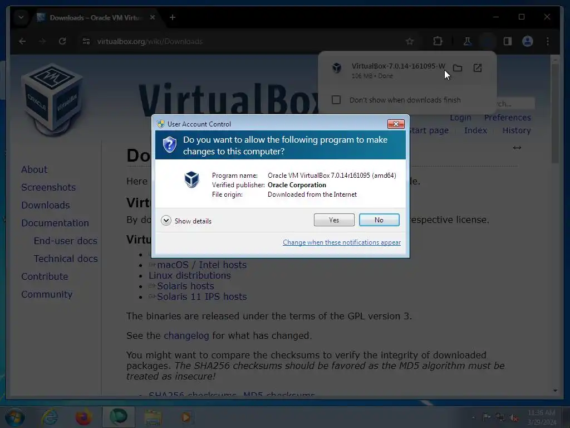
Task: Launch Internet Explorer from taskbar
Action: (x=50, y=417)
